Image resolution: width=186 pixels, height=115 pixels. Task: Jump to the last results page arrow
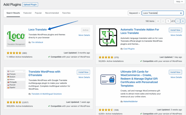pos(183,21)
